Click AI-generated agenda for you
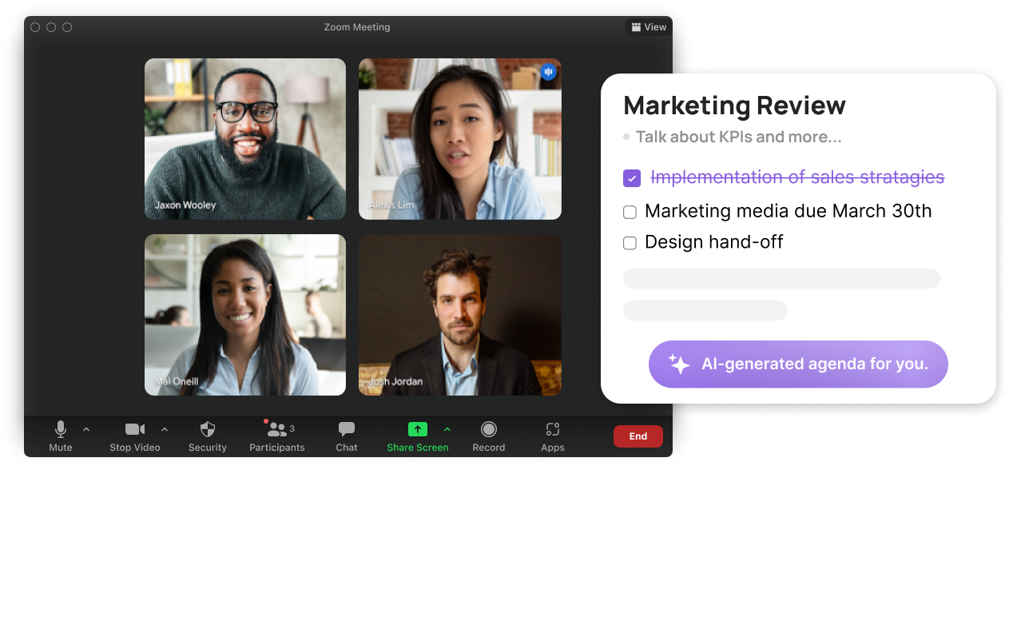This screenshot has width=1009, height=625. pyautogui.click(x=797, y=364)
